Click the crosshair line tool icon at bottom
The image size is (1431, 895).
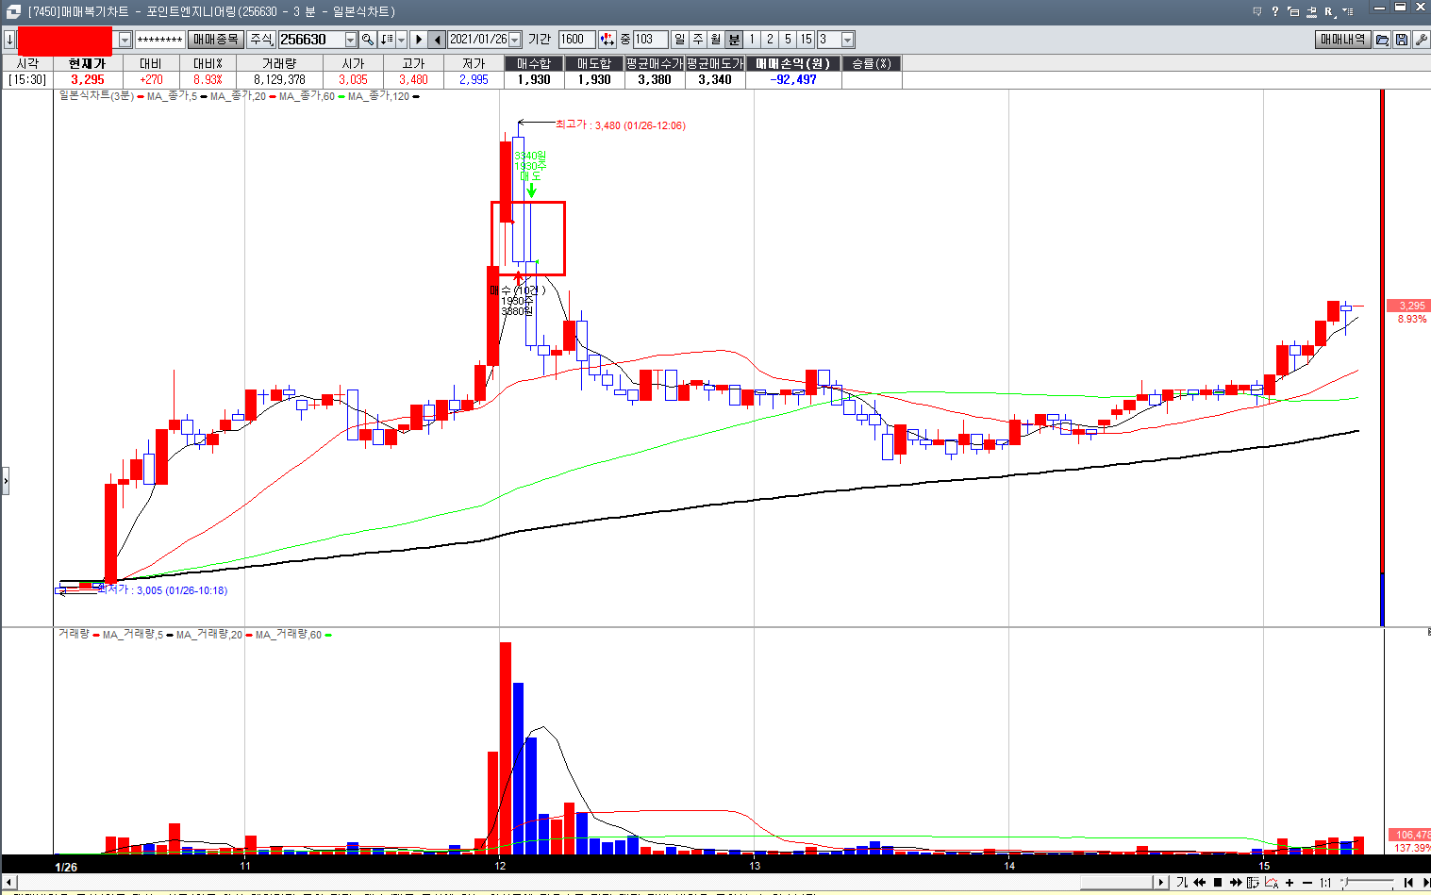[1182, 883]
